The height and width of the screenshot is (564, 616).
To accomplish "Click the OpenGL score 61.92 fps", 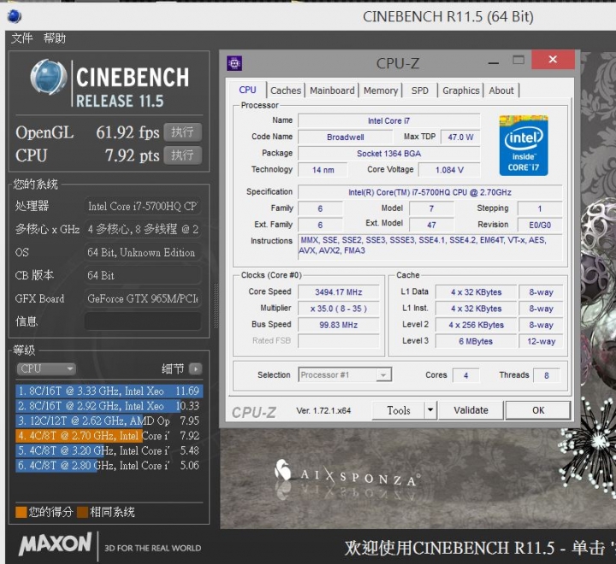I will click(127, 132).
